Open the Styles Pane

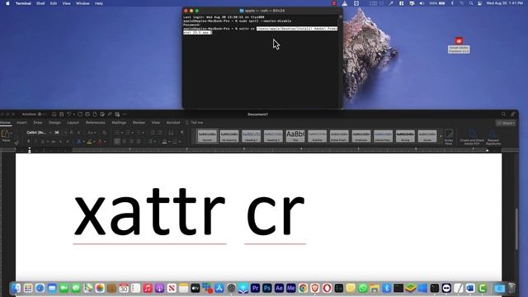tap(449, 136)
